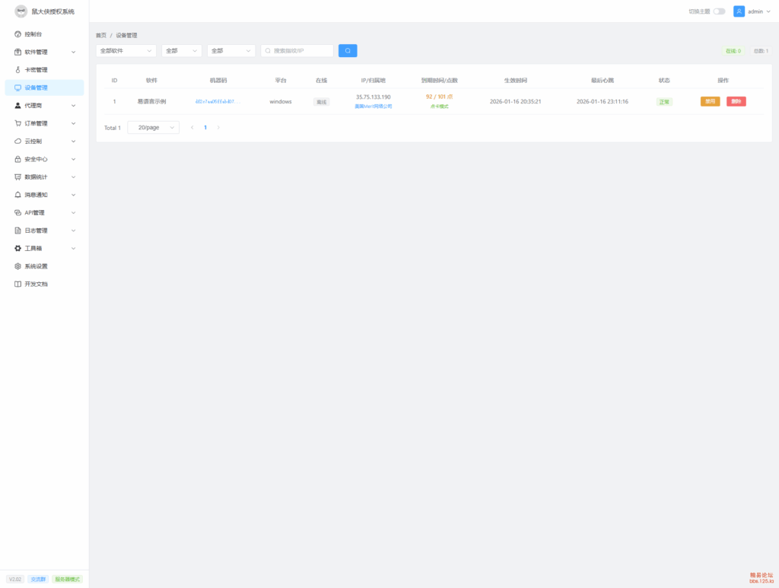
Task: Click the admin user avatar icon
Action: point(739,11)
